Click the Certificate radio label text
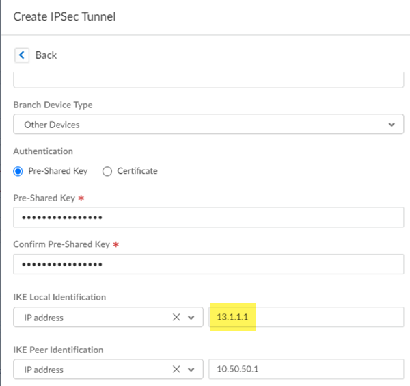410x386 pixels. coord(137,171)
